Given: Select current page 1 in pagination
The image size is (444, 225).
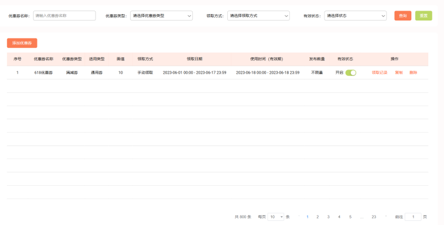Looking at the screenshot, I should (x=308, y=217).
